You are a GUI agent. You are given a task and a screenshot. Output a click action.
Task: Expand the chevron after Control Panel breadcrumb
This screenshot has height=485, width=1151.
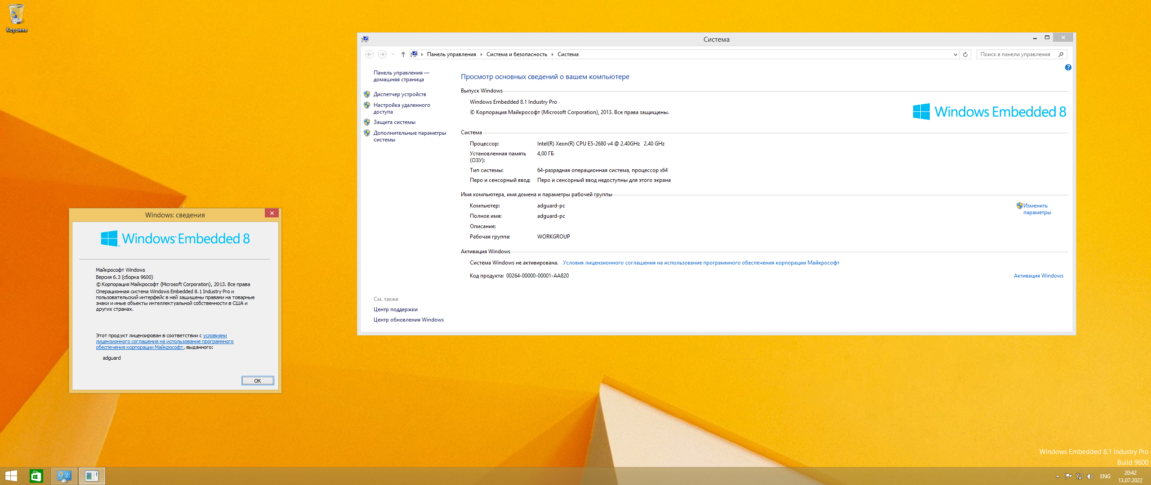[481, 54]
